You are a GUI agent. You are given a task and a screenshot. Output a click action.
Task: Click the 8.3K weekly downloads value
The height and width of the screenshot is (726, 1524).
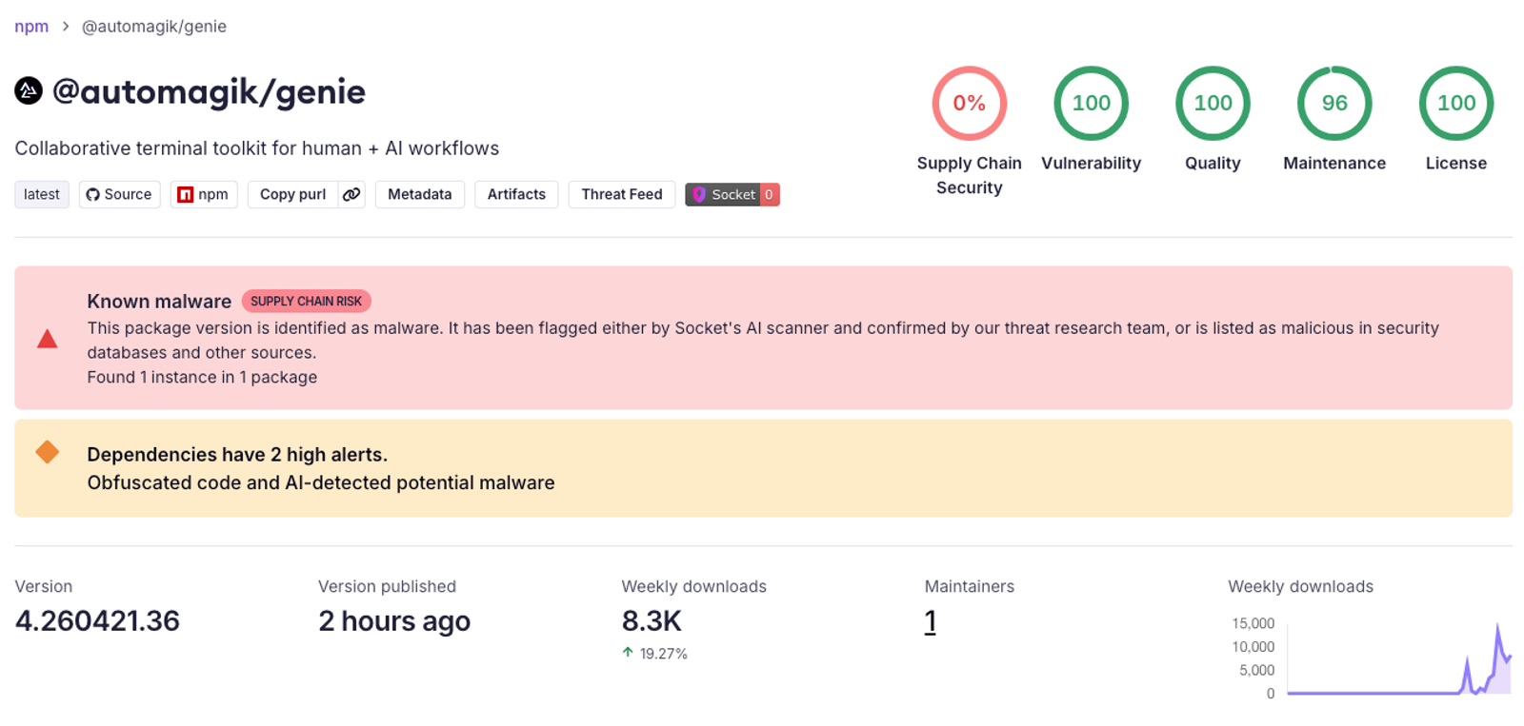click(652, 621)
